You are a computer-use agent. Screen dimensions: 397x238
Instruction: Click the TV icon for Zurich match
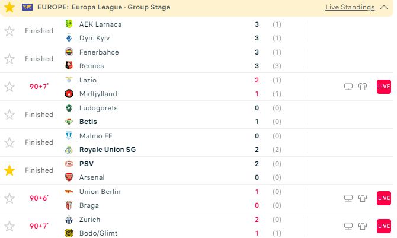(349, 226)
